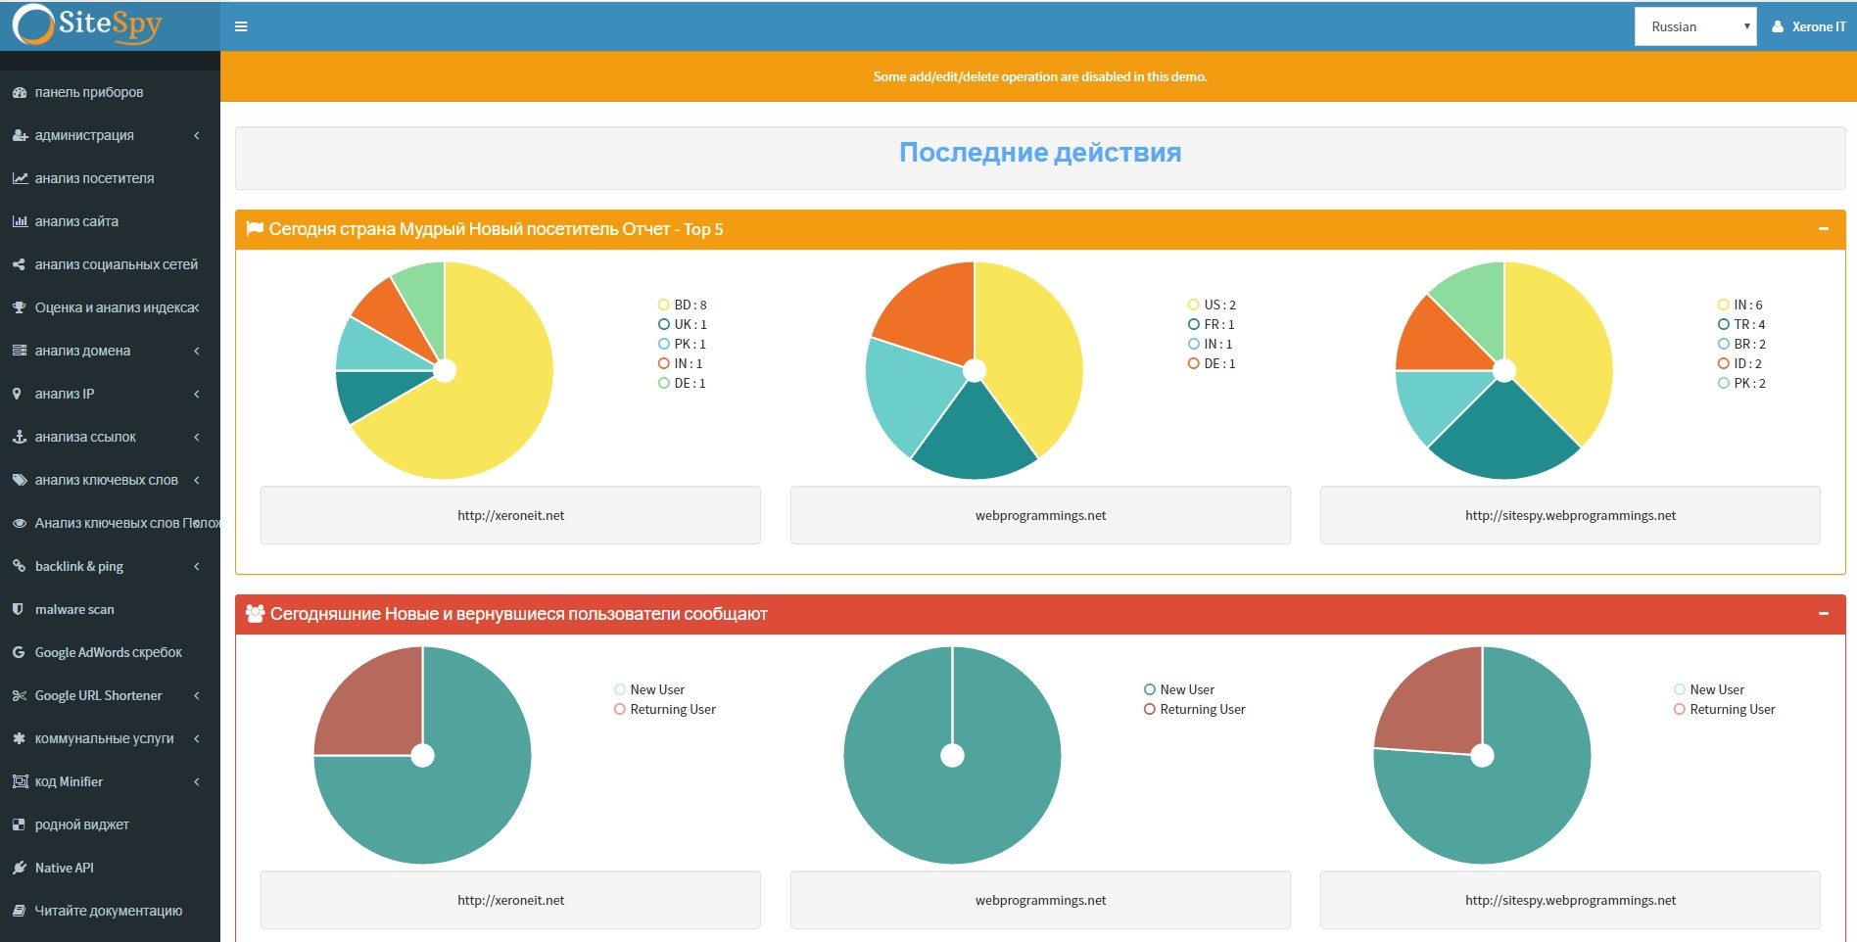1857x942 pixels.
Task: Click webprogrammings.net label under country chart
Action: (1040, 515)
